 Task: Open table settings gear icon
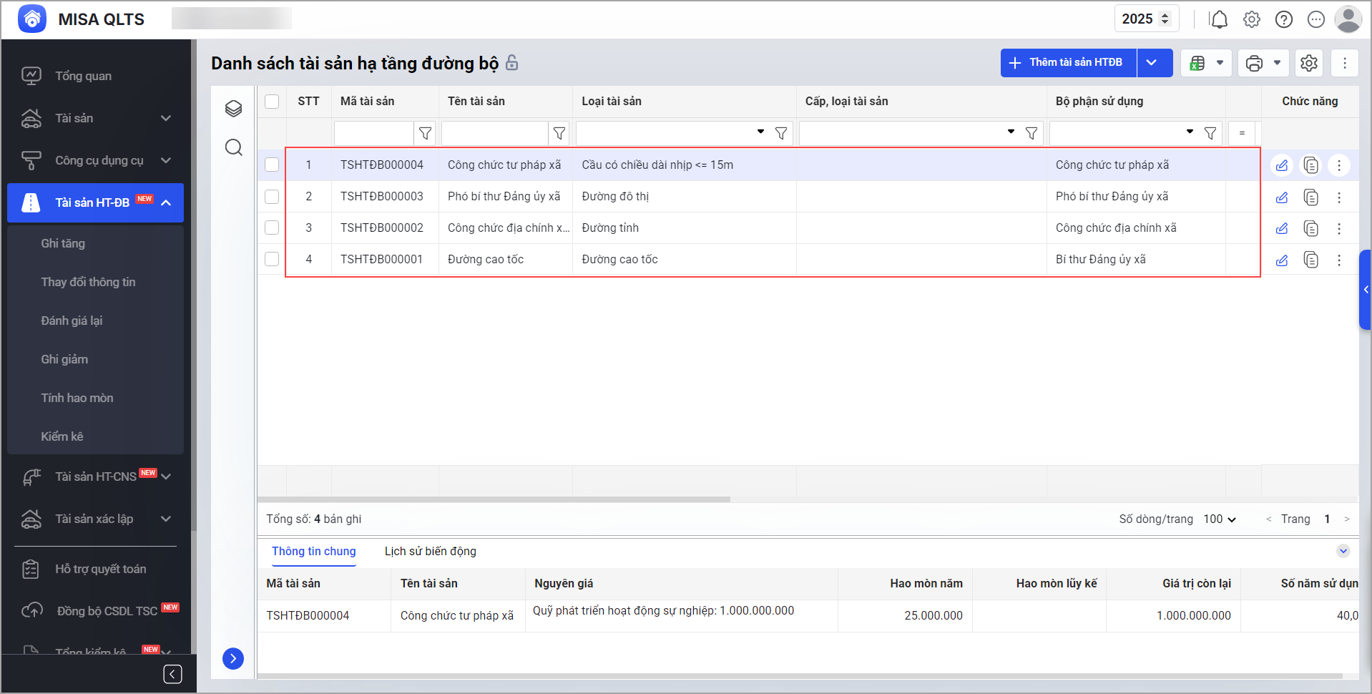(1309, 63)
